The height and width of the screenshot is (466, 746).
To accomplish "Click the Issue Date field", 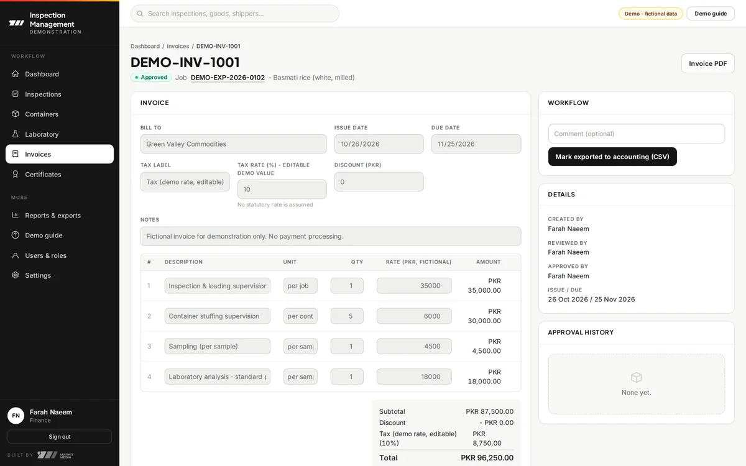I will (x=379, y=144).
